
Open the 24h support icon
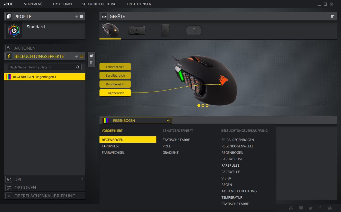291,208
